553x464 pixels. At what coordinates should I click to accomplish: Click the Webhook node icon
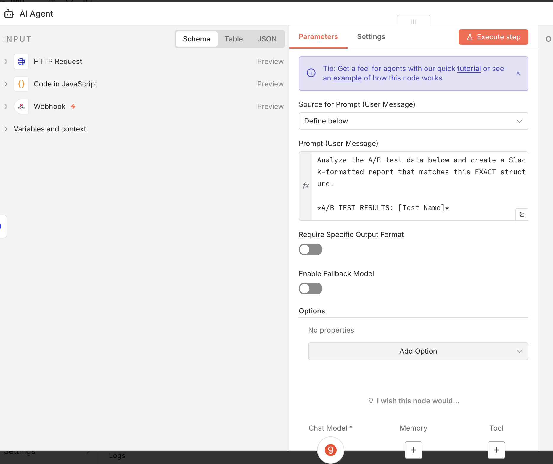[x=21, y=107]
